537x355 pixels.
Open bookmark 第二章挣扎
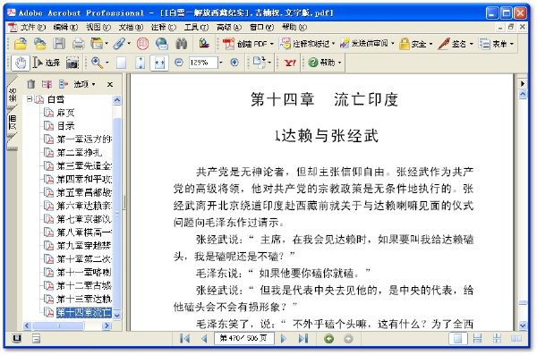[x=79, y=152]
